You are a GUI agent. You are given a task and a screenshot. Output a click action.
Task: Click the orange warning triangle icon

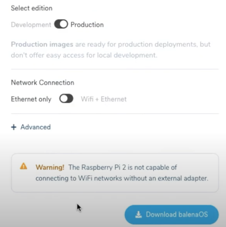pyautogui.click(x=23, y=166)
